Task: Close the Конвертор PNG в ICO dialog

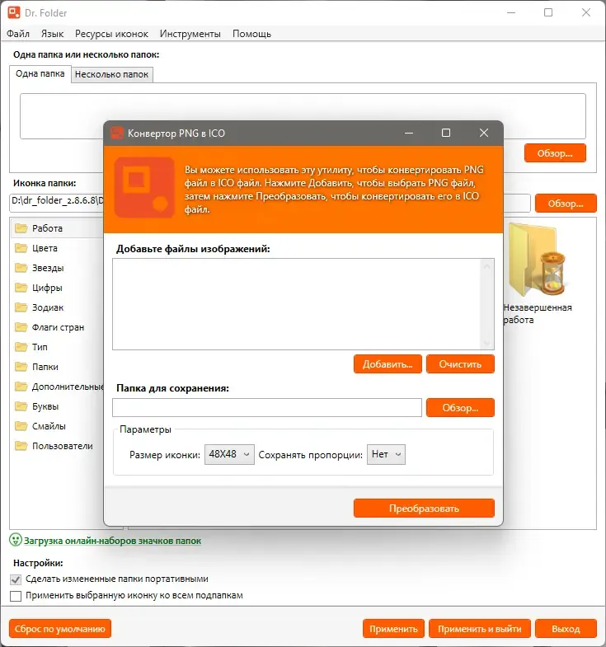Action: coord(484,133)
